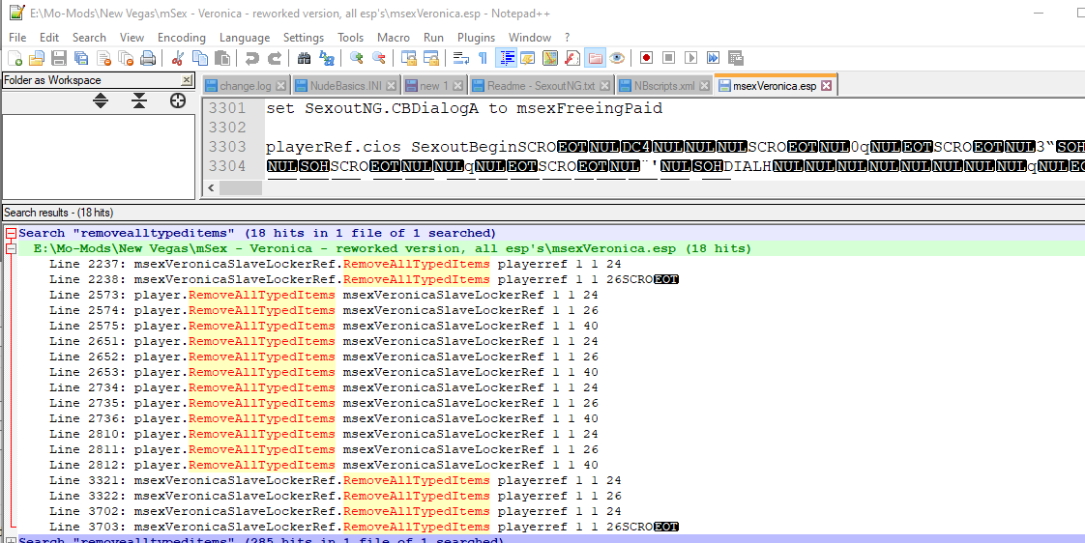
Task: Open the Document Map icon
Action: point(550,58)
